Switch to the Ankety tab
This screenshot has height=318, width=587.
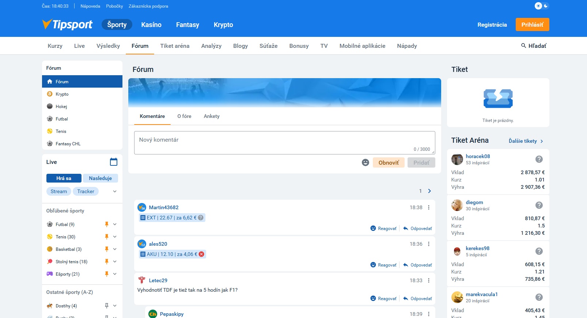(212, 116)
